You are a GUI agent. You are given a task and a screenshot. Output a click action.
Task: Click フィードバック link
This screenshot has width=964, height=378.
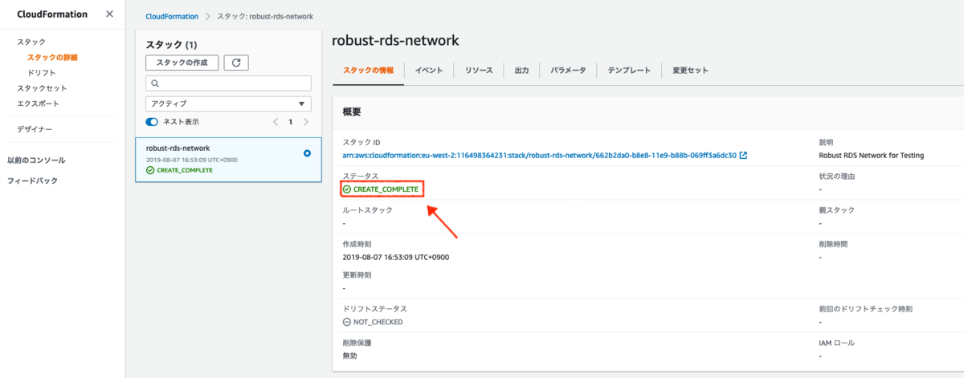pos(32,181)
